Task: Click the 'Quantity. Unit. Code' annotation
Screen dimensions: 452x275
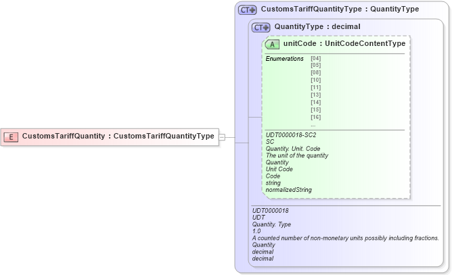Action: coord(293,149)
